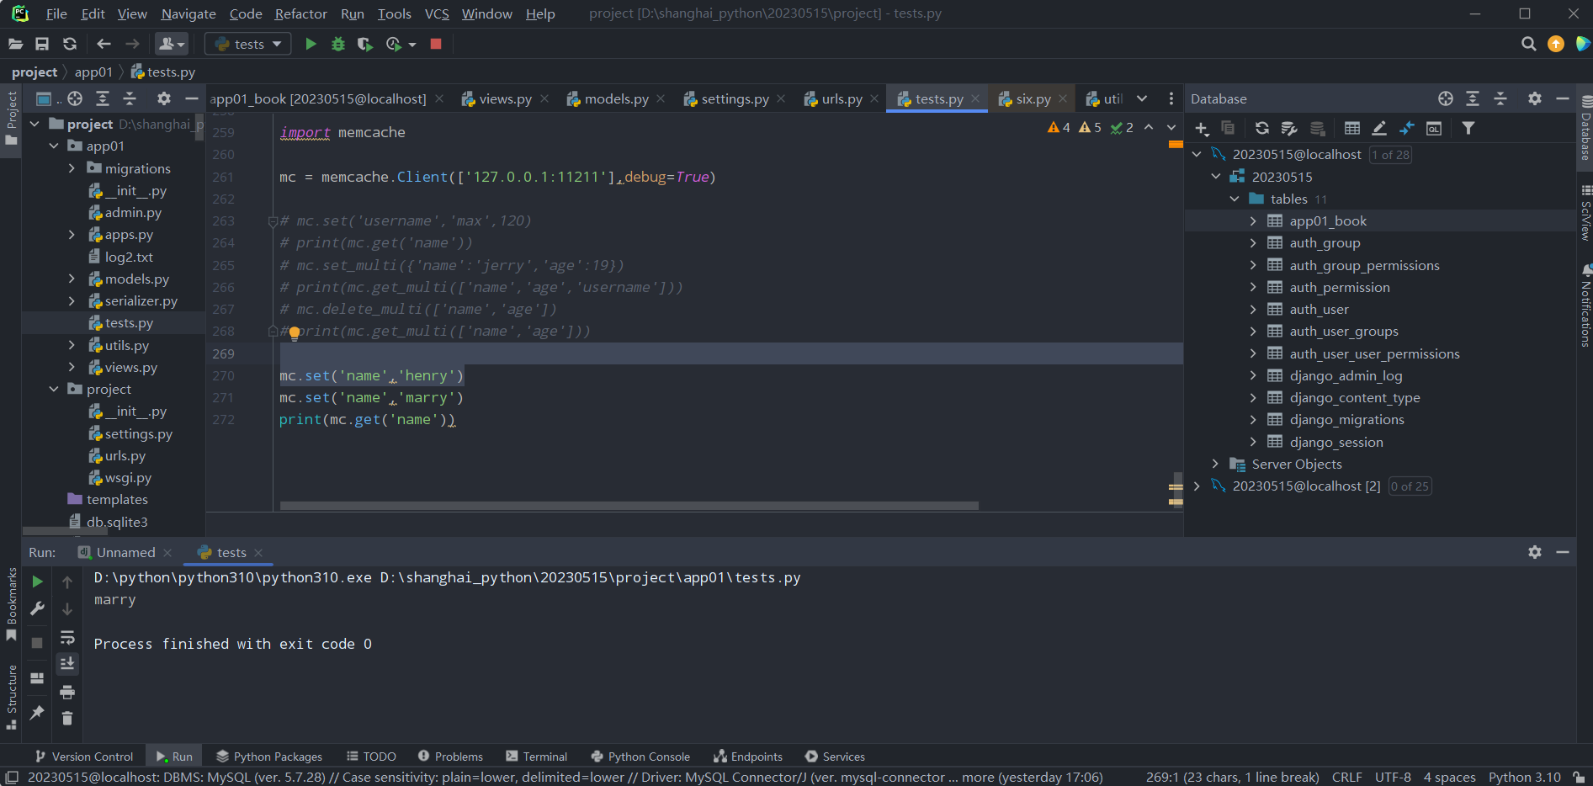
Task: Expand all nodes in Project panel
Action: 103,98
